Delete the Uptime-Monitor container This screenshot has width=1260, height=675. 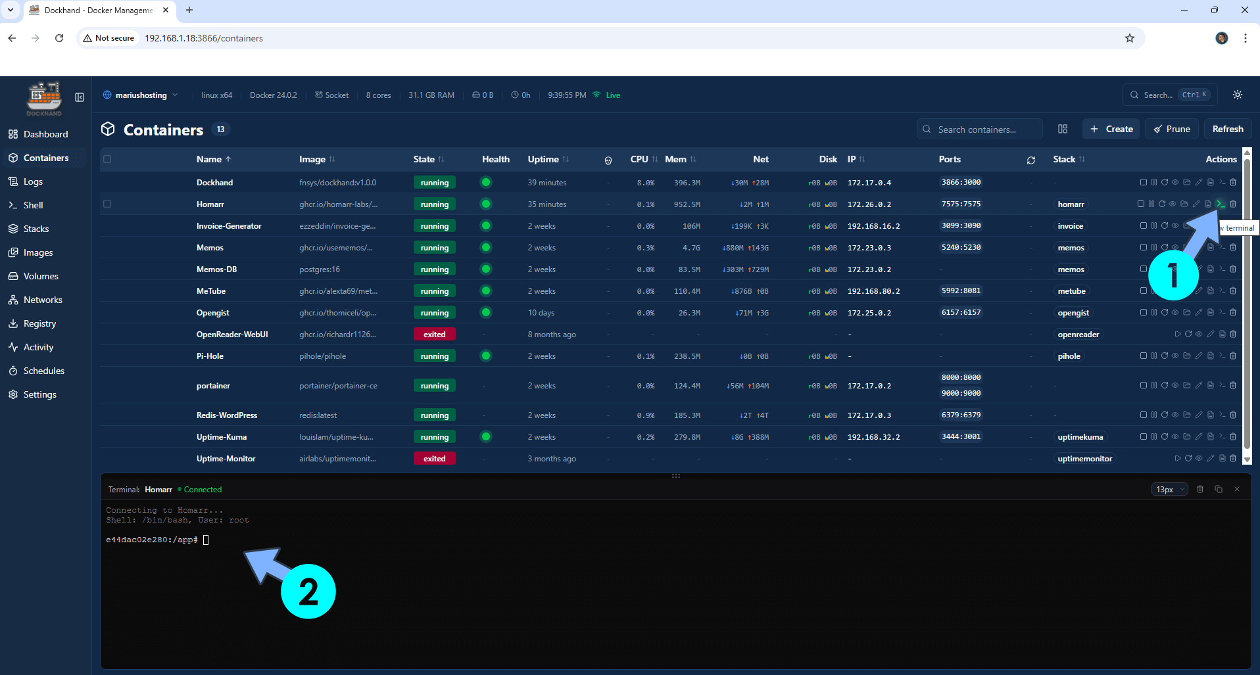tap(1233, 458)
